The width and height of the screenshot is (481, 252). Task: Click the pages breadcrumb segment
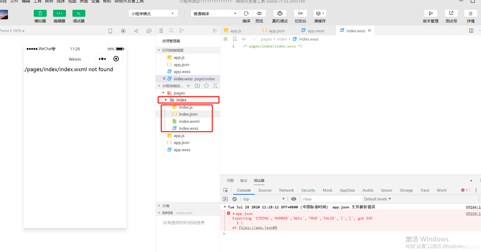(266, 39)
